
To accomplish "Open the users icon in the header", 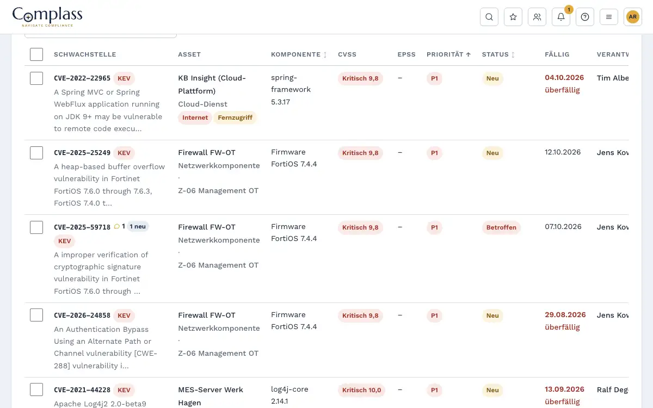I will coord(537,17).
